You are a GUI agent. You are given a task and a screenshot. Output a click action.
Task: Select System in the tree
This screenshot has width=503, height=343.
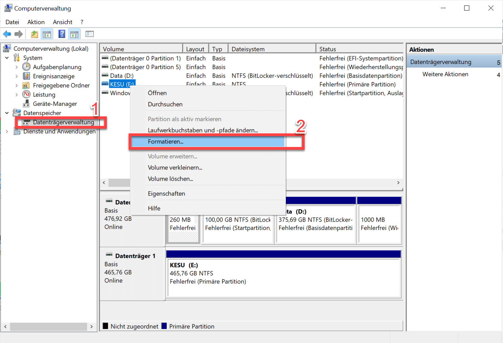(x=33, y=58)
